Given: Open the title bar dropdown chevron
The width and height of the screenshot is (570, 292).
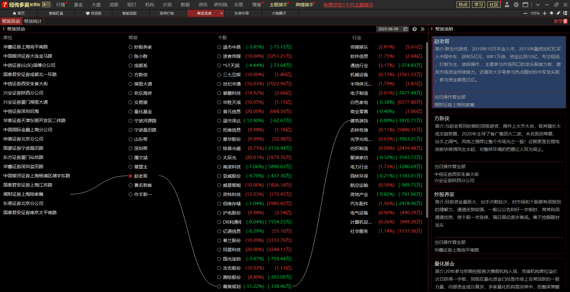Looking at the screenshot, I should 538,4.
